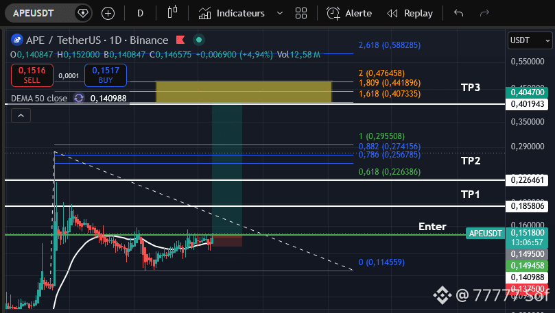Screen dimensions: 555x313
Task: Click the 13:06:57 countdown timer
Action: point(527,242)
